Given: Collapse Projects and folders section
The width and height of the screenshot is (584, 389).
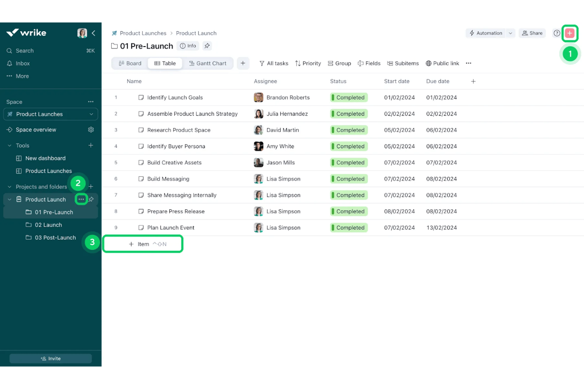Looking at the screenshot, I should click(9, 186).
